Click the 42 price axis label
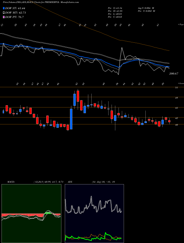The width and height of the screenshot is (184, 243). [x=176, y=118]
